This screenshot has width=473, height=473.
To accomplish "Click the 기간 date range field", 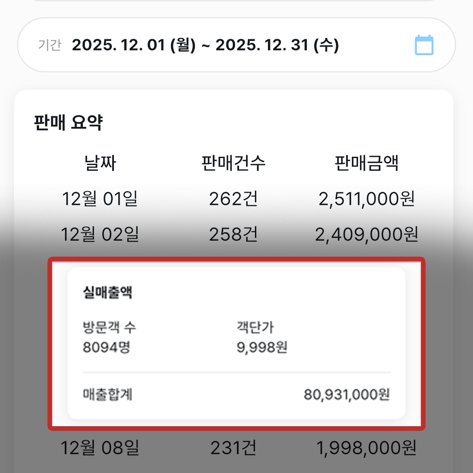I will [x=205, y=45].
